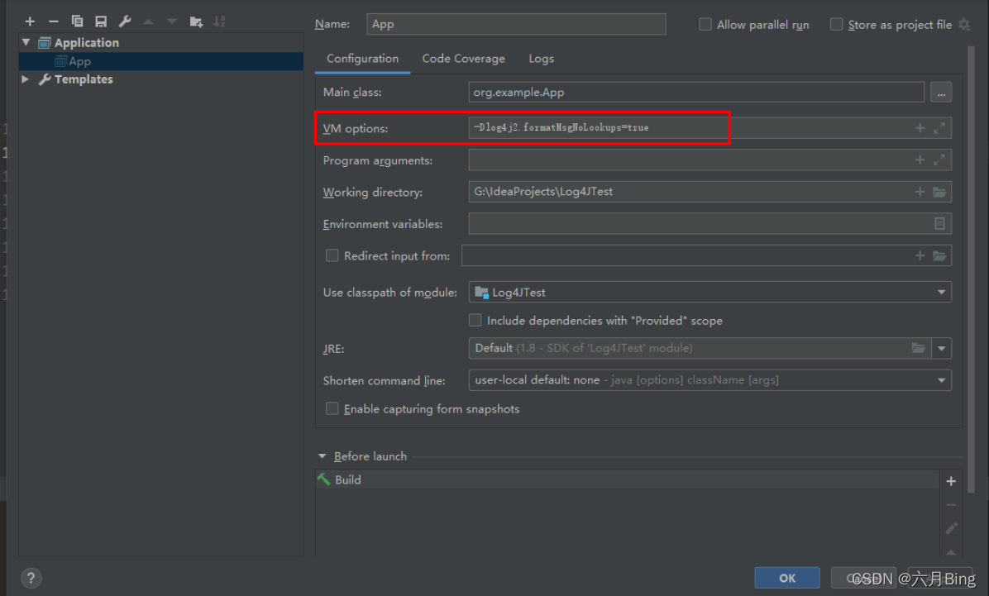Open the gear next to Store as project file
The height and width of the screenshot is (596, 989).
click(x=964, y=25)
